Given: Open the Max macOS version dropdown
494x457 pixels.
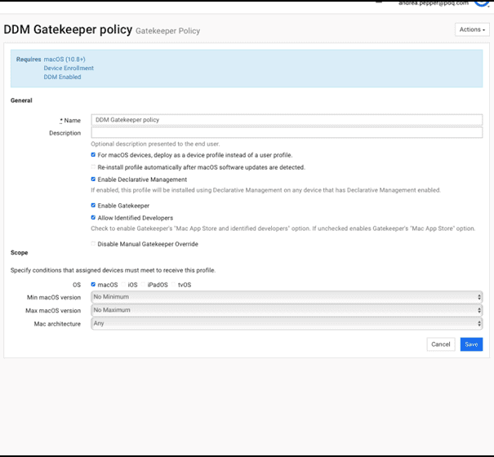Looking at the screenshot, I should 287,310.
